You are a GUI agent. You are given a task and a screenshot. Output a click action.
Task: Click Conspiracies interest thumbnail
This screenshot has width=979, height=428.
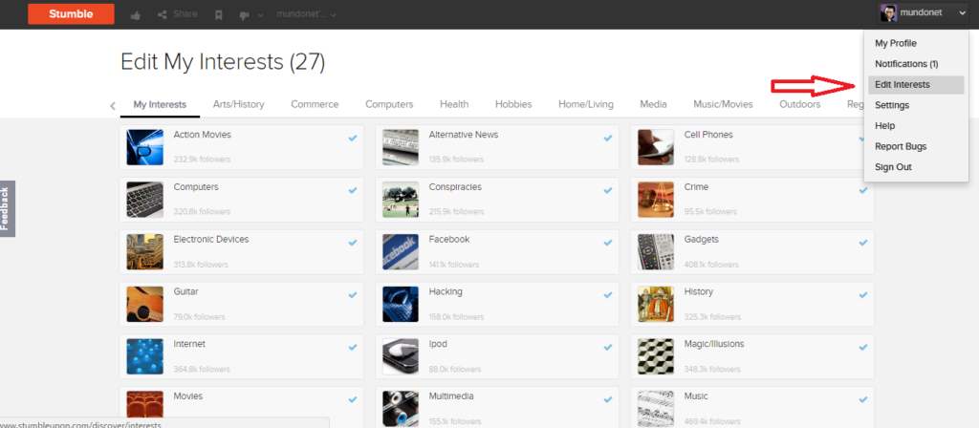click(x=401, y=200)
